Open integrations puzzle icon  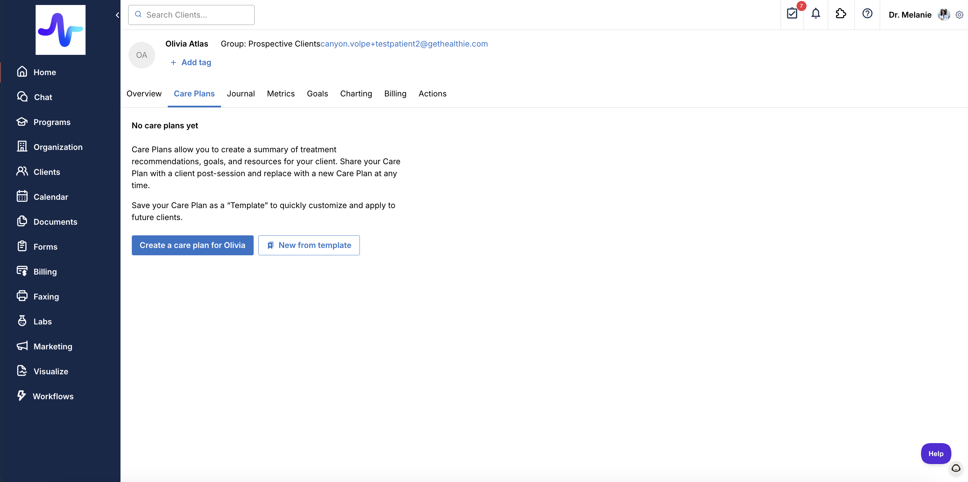click(841, 14)
